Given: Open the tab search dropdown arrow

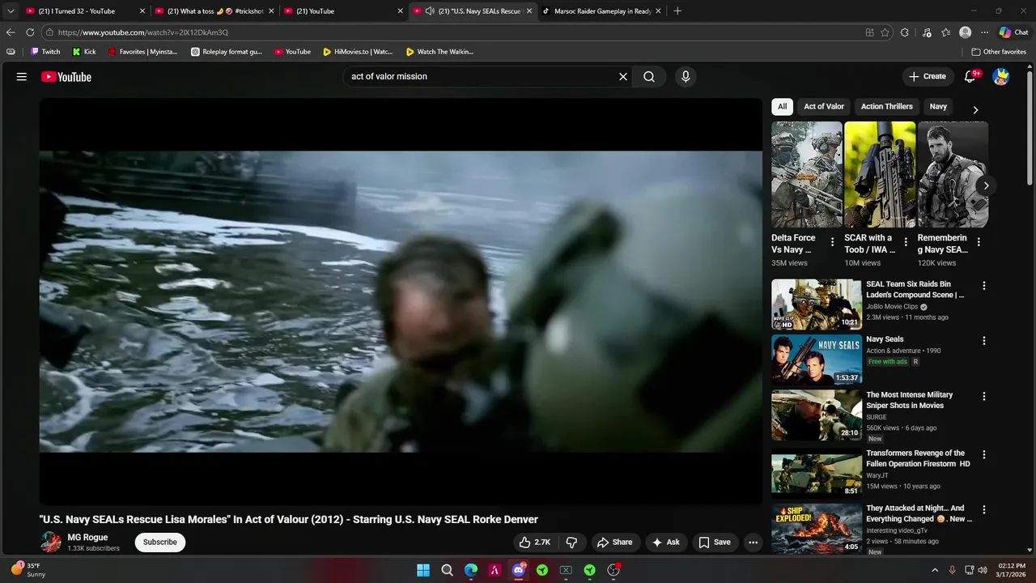Looking at the screenshot, I should tap(11, 11).
